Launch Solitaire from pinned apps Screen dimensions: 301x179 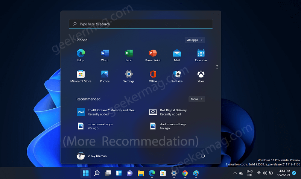177,76
